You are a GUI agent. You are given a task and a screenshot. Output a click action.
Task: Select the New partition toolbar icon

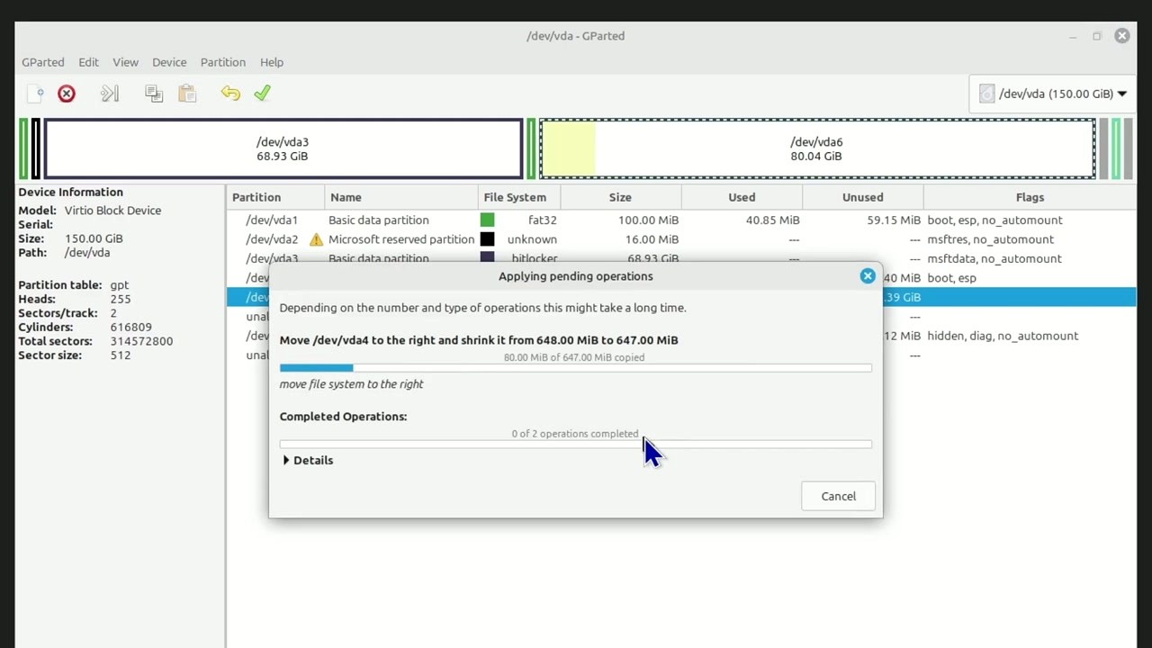pos(34,93)
